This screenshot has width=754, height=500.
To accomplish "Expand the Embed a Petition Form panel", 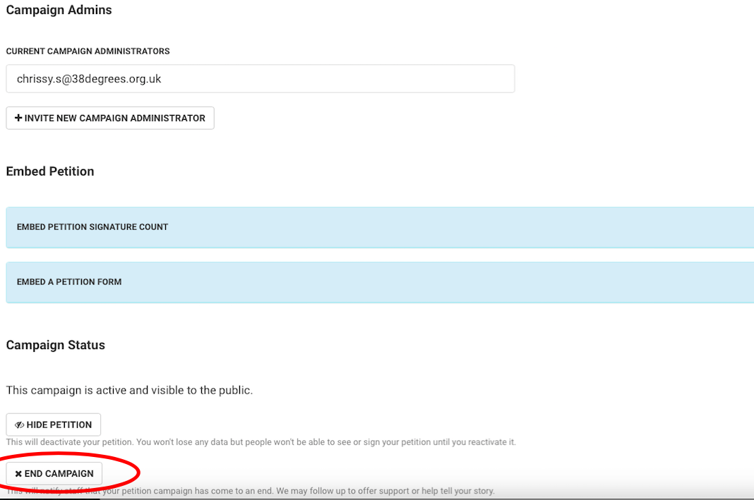I will [69, 282].
